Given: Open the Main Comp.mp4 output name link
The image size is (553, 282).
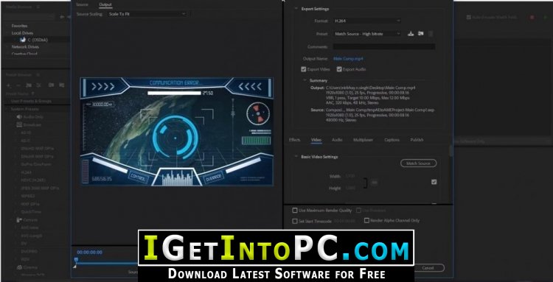Looking at the screenshot, I should [348, 59].
